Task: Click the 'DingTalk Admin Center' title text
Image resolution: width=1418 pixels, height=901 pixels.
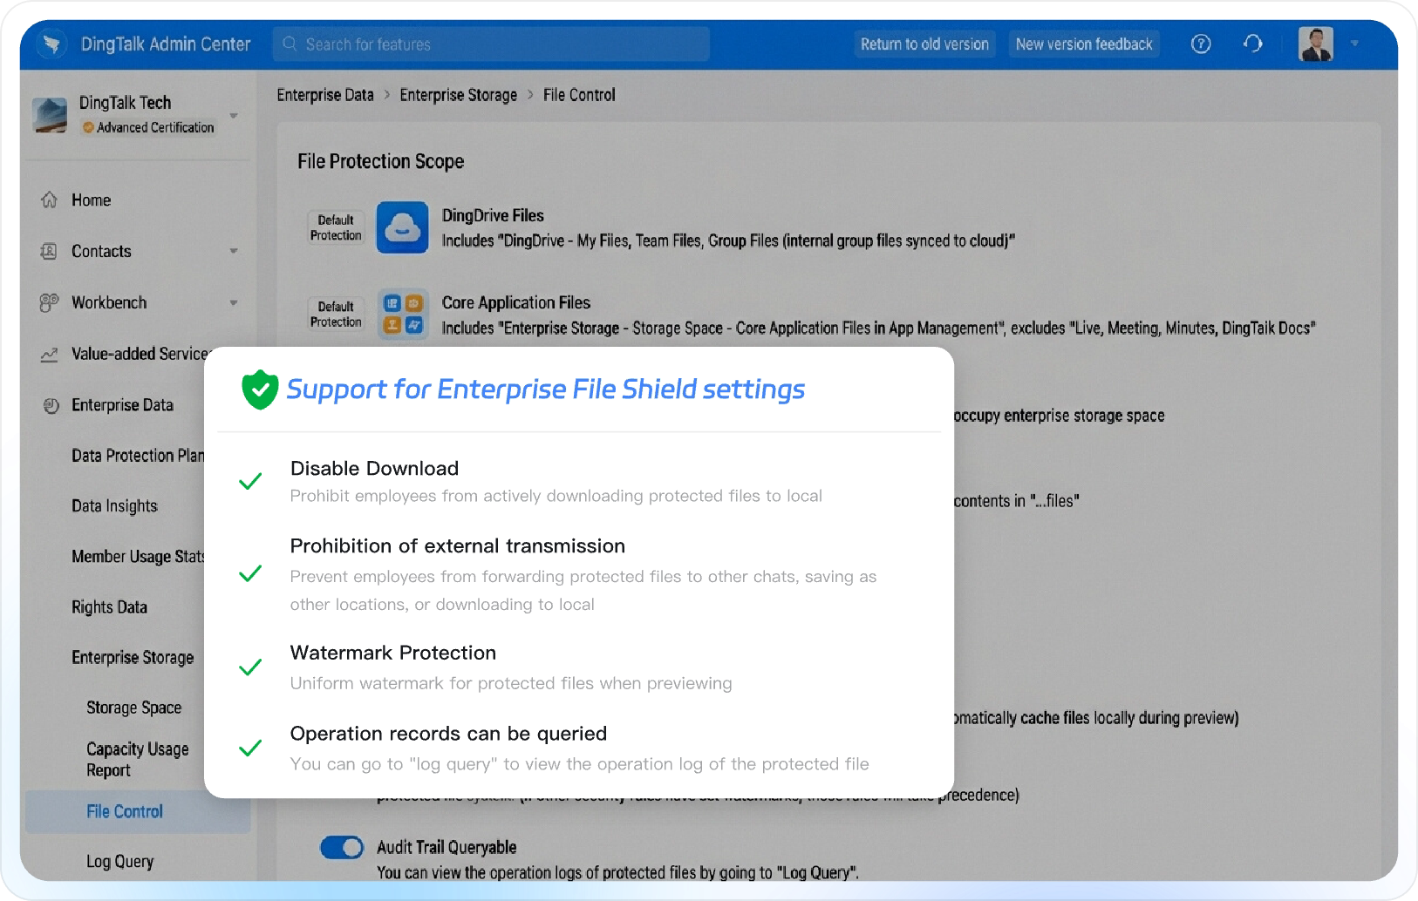Action: pos(166,44)
